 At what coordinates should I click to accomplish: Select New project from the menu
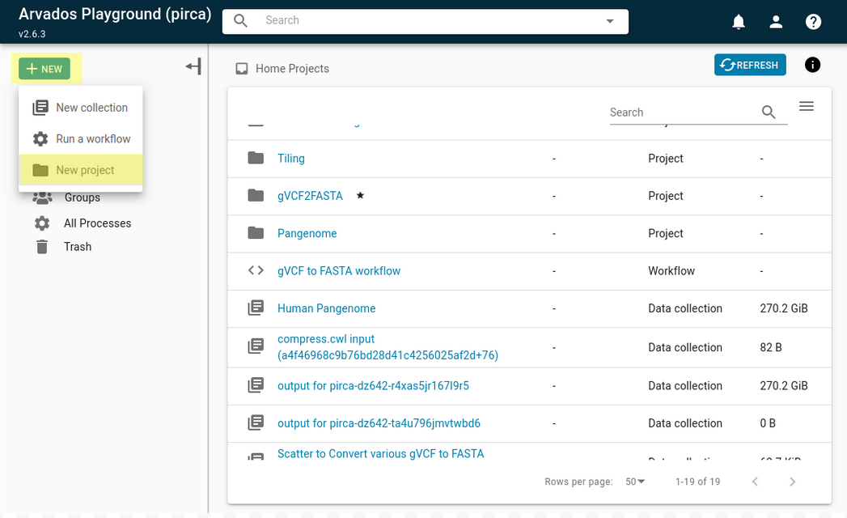pyautogui.click(x=84, y=170)
